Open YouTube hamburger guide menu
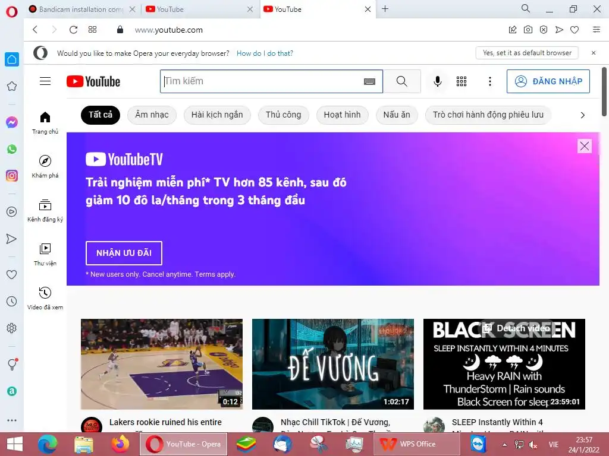 (x=45, y=81)
